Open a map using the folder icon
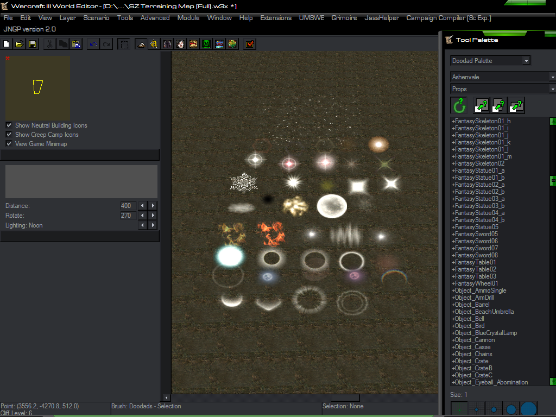 point(20,44)
